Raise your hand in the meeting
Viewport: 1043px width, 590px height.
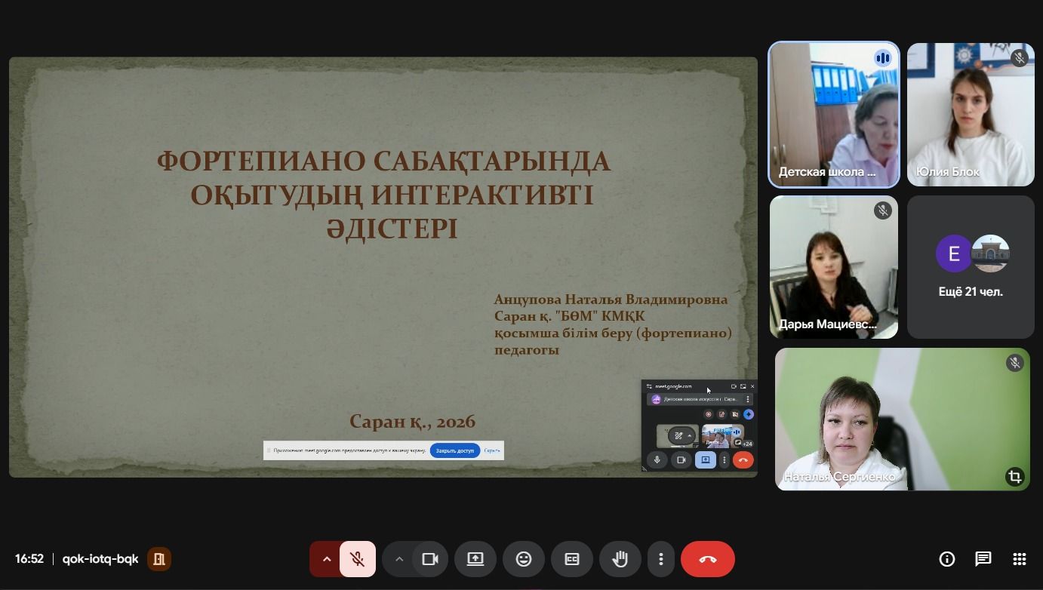tap(620, 559)
